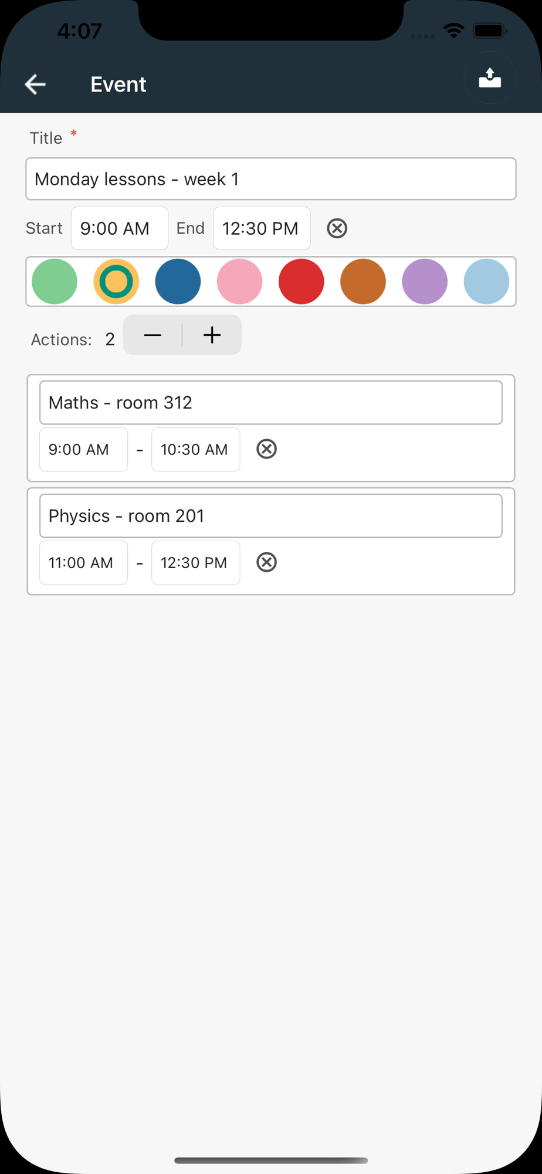
Task: Edit the Physics - room 201 field
Action: [x=271, y=516]
